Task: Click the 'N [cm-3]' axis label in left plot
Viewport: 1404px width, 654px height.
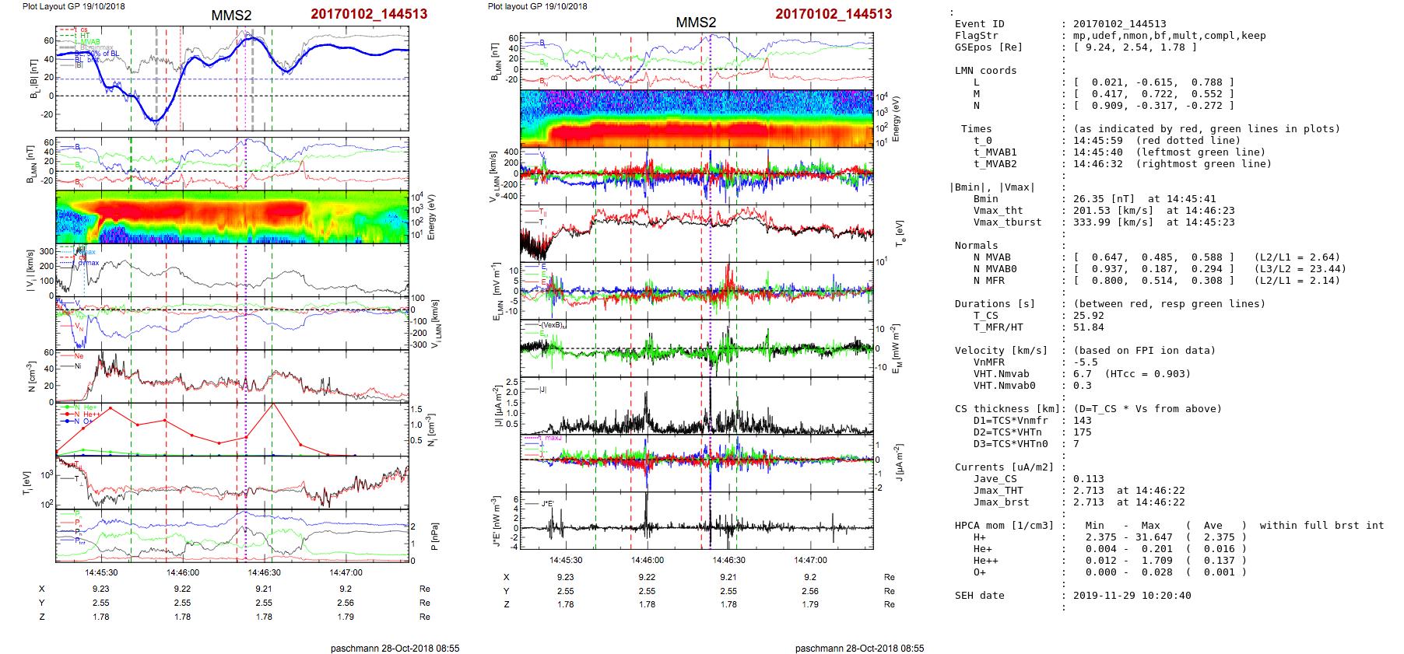Action: coord(32,376)
